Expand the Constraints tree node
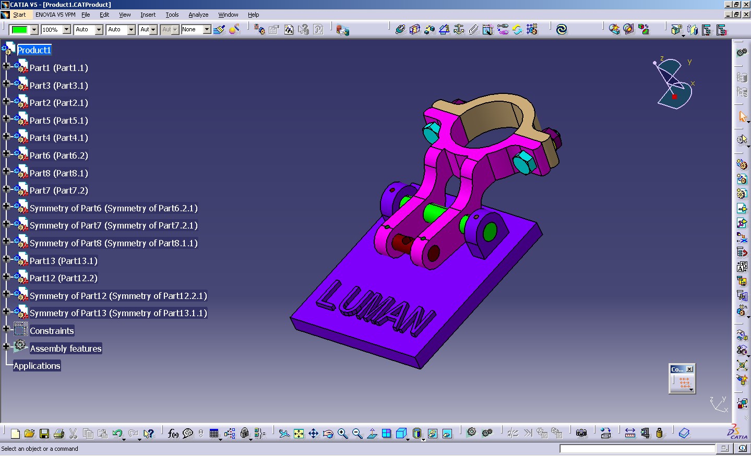The width and height of the screenshot is (751, 456). coord(6,329)
